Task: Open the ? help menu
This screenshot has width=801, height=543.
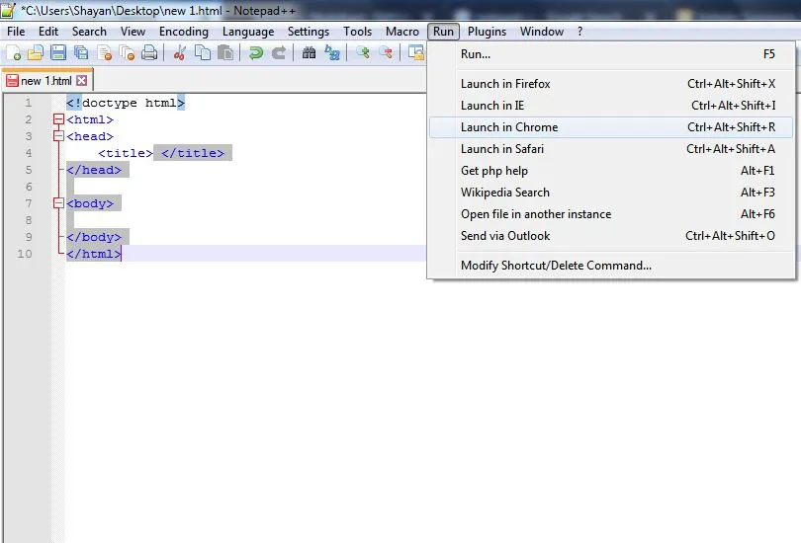Action: (579, 32)
